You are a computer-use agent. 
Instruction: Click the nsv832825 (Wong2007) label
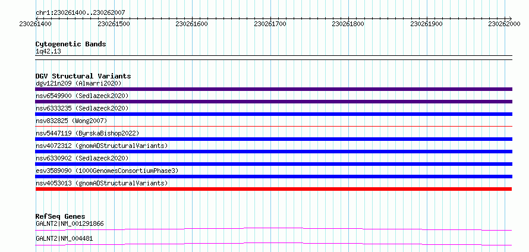71,121
